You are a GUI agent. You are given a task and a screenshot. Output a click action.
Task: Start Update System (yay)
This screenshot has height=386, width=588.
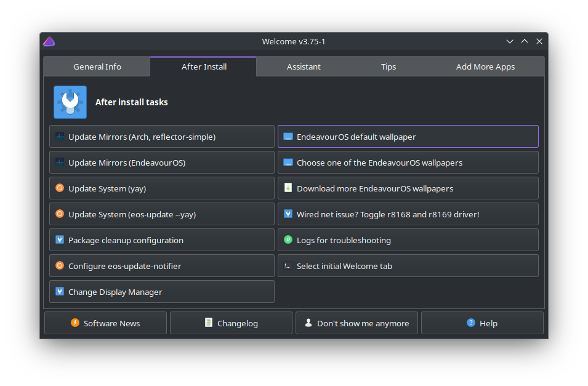point(162,188)
